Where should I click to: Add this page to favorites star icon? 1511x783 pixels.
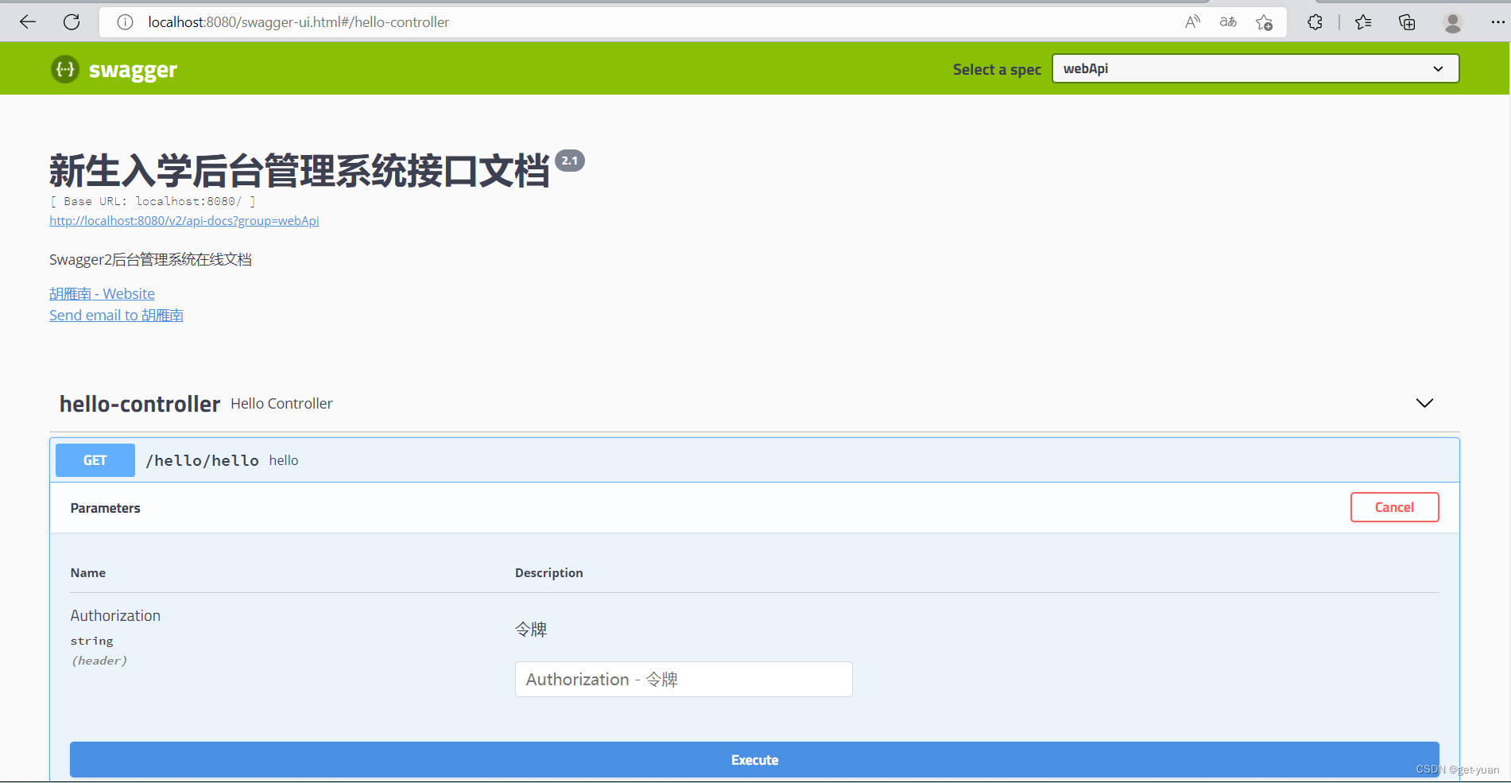tap(1264, 22)
